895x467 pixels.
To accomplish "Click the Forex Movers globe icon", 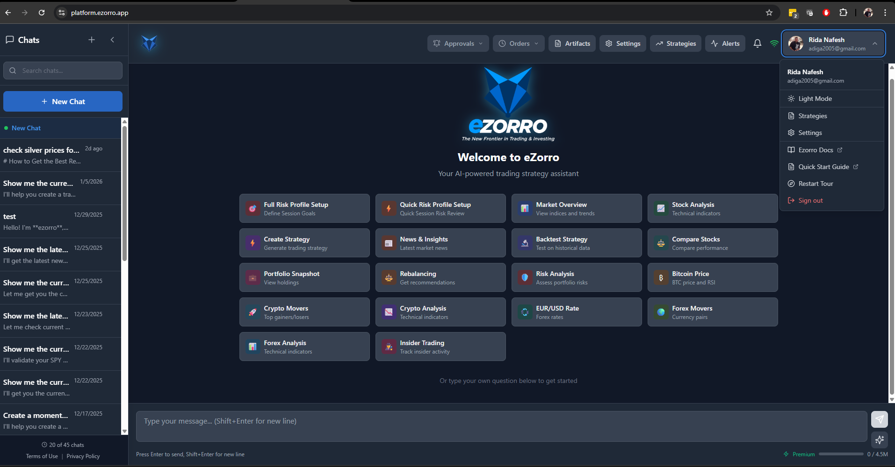I will pyautogui.click(x=661, y=312).
